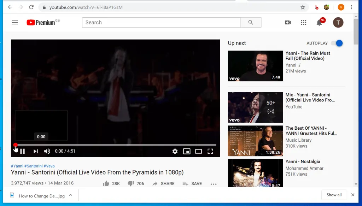Enter fullscreen view
Screen dimensions: 362x206
point(210,151)
